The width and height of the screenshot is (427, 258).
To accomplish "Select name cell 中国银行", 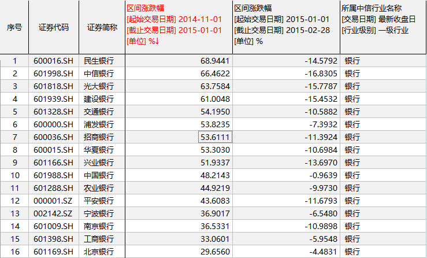I will (102, 175).
